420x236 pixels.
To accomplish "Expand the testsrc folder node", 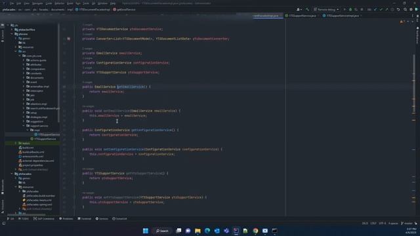I will click(16, 143).
